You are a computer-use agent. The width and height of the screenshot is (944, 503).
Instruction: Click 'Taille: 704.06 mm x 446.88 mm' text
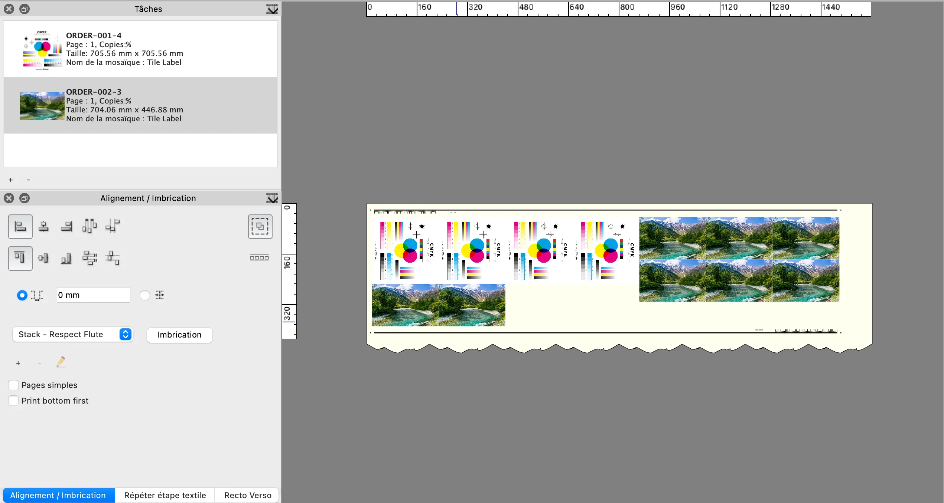tap(124, 110)
